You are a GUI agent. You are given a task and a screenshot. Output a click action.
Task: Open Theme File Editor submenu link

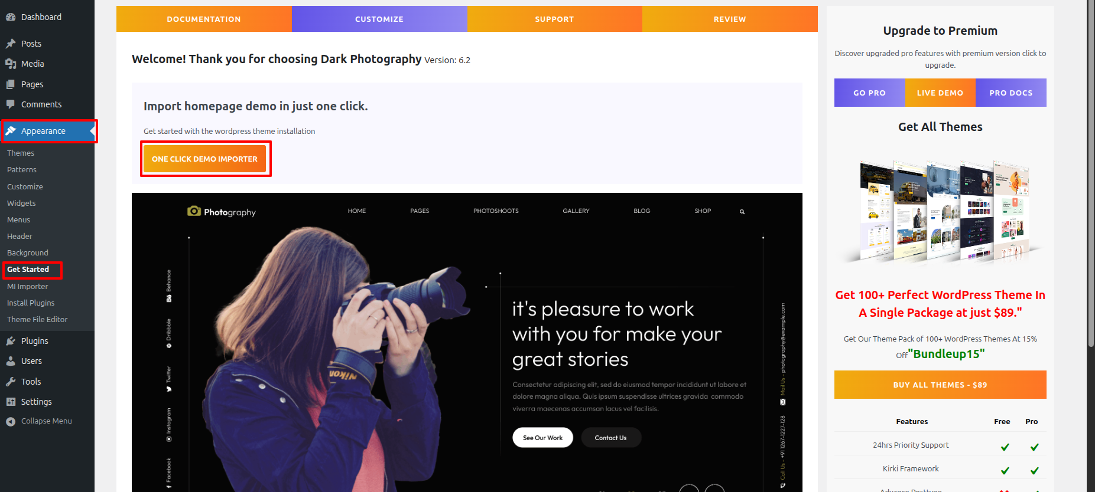coord(37,319)
